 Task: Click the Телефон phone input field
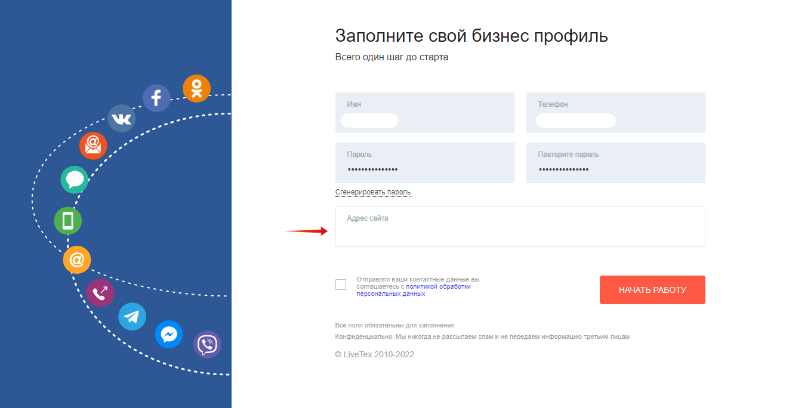616,113
